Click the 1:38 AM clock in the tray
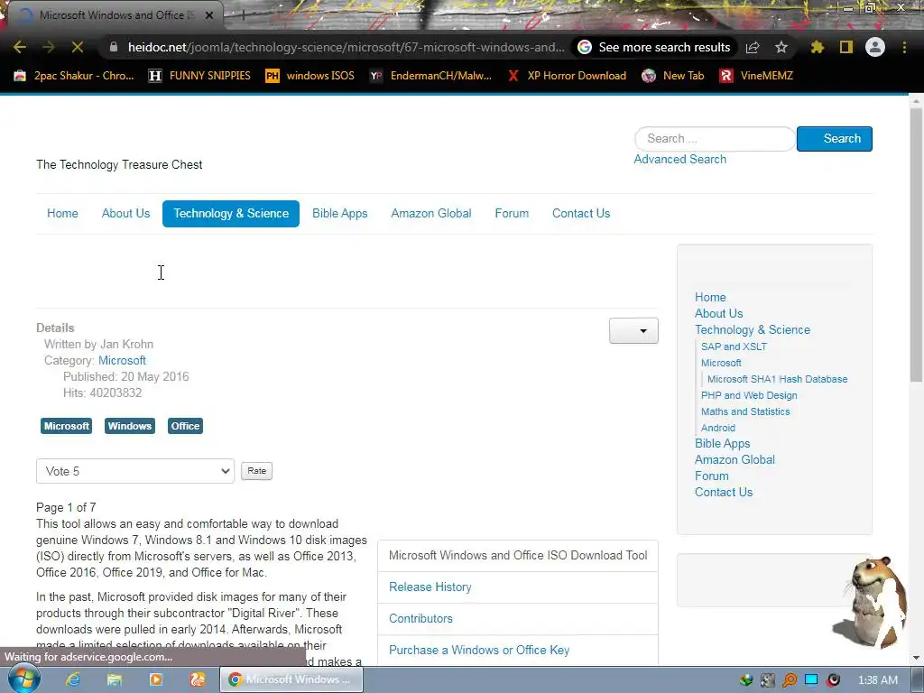Screen dimensions: 924x693 click(x=878, y=680)
